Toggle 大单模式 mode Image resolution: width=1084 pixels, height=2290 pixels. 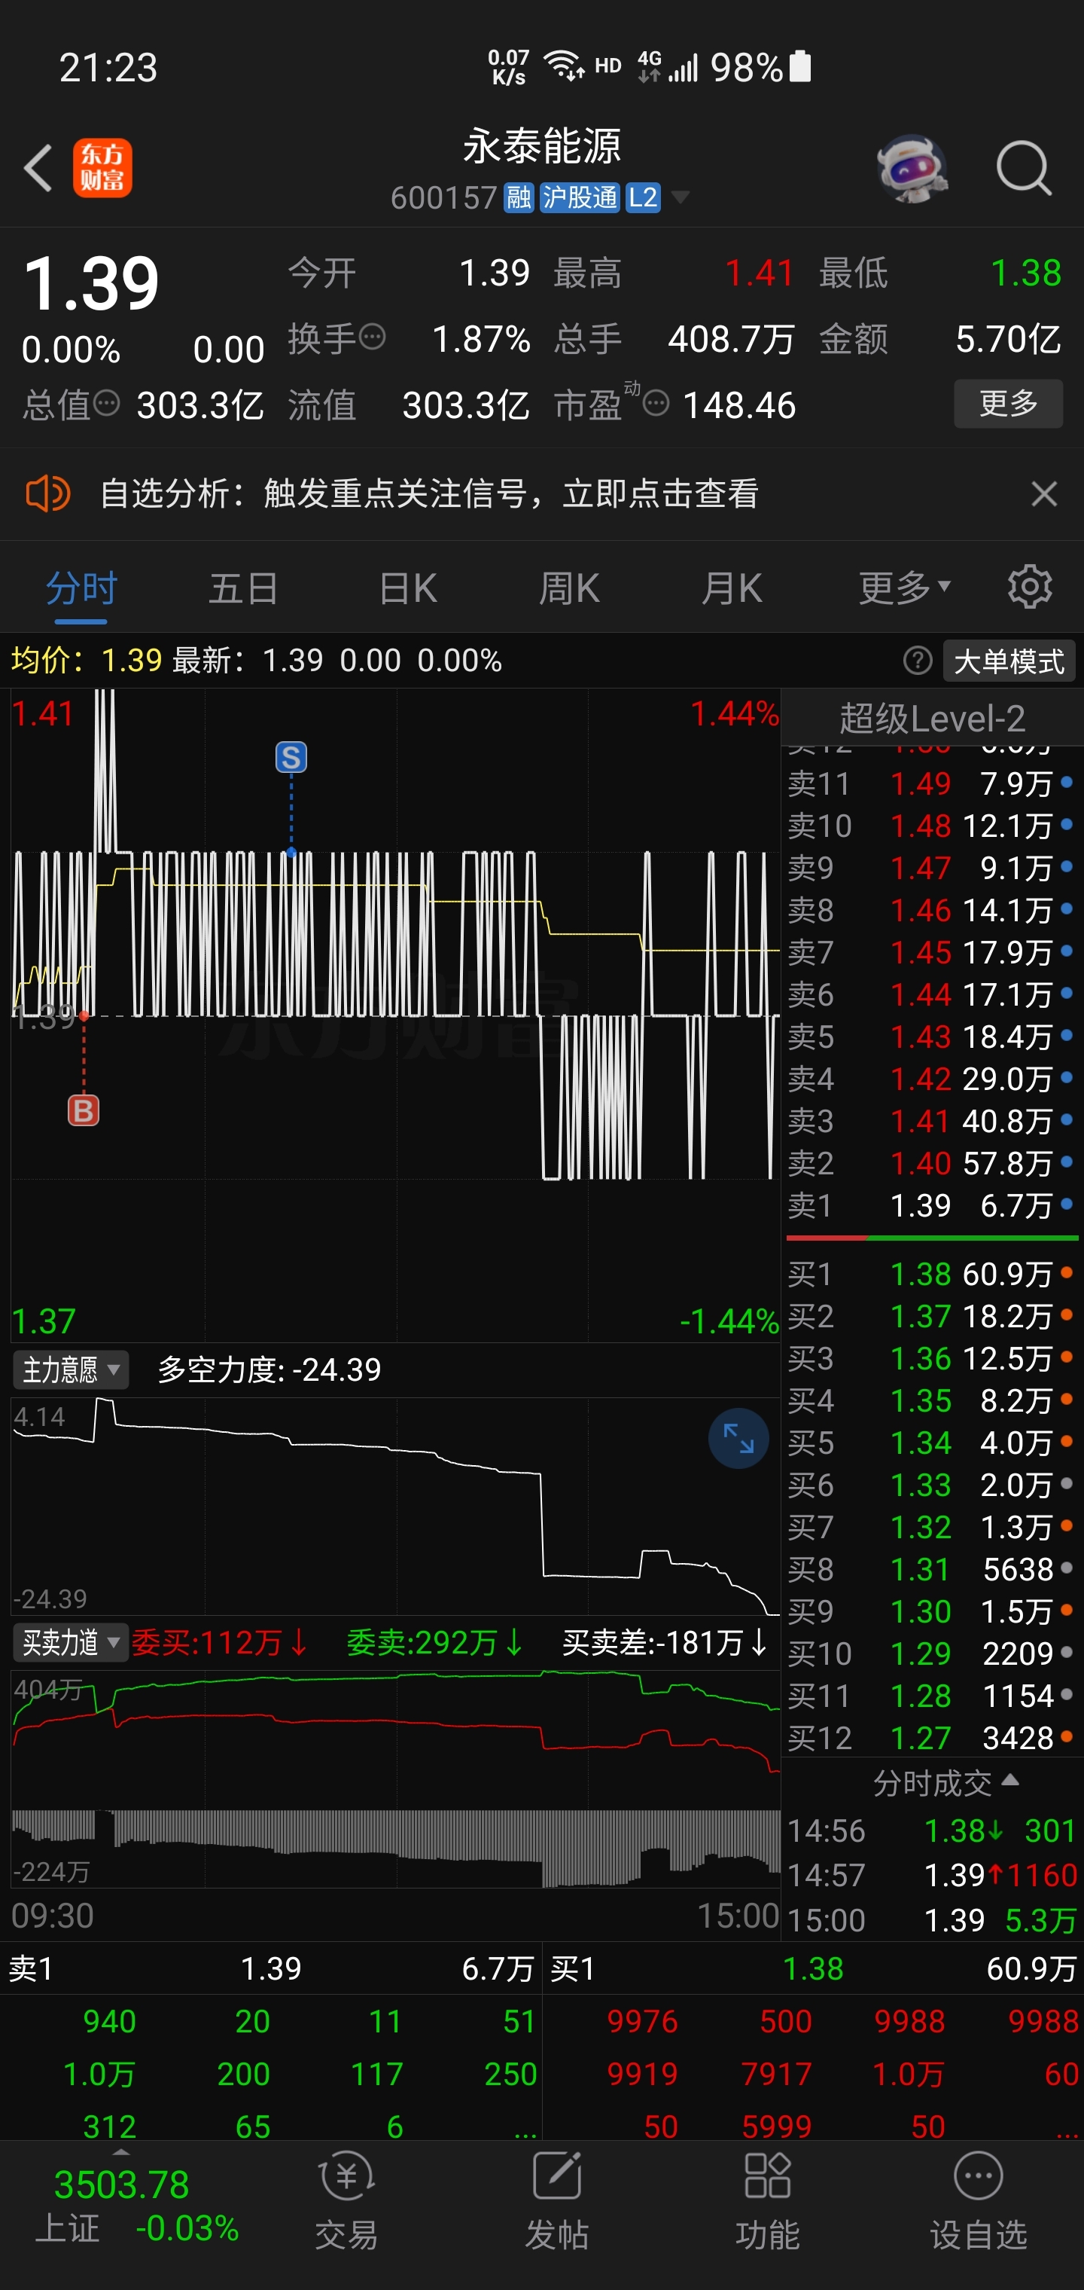[1009, 661]
